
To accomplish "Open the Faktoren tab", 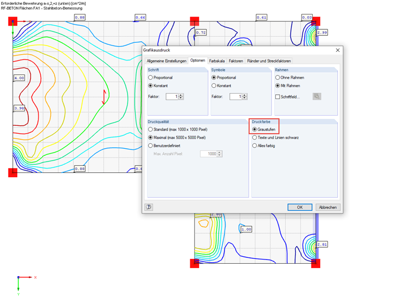I will pyautogui.click(x=236, y=61).
